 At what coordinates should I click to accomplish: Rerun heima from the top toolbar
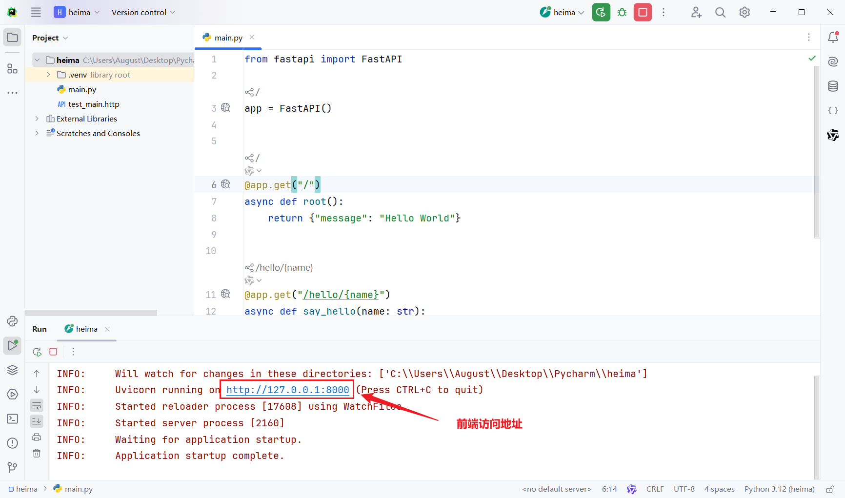[x=601, y=13]
